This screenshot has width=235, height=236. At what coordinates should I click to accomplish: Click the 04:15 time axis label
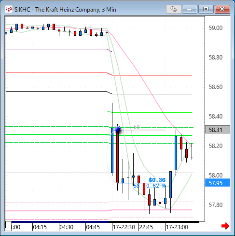(40, 227)
